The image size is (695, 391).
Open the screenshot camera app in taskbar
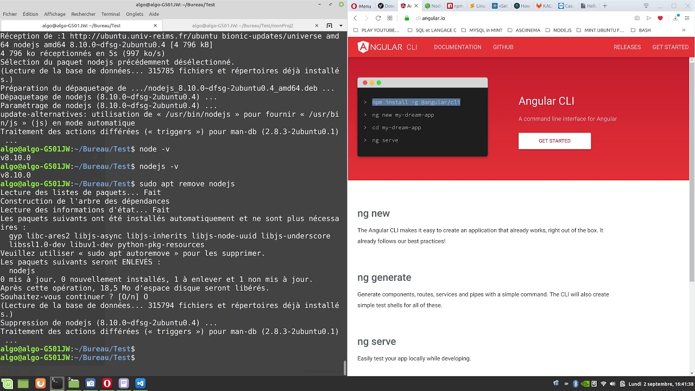[91, 383]
